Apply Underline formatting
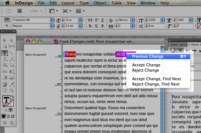Viewport: 201px width, 133px height. 102,20
